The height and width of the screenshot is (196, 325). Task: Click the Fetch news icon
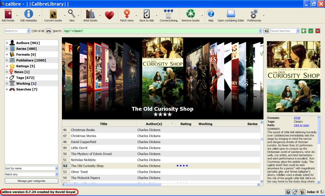click(x=127, y=14)
